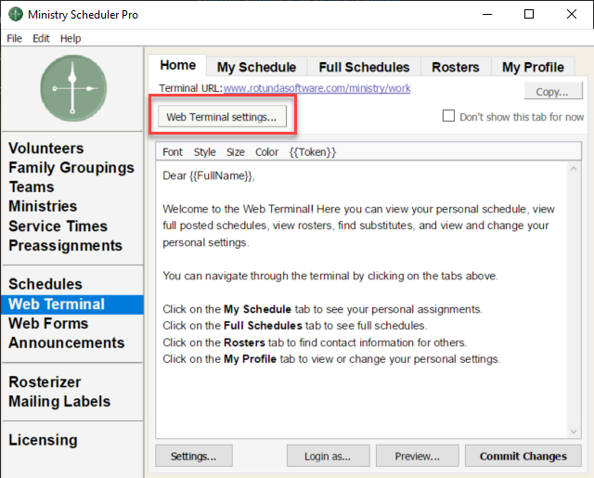Select Service Times in the sidebar

click(58, 226)
